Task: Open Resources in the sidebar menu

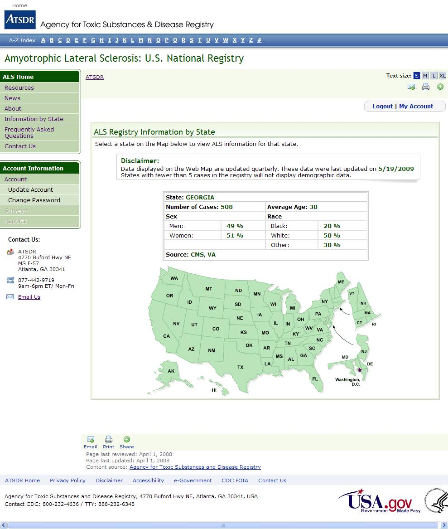Action: tap(39, 88)
